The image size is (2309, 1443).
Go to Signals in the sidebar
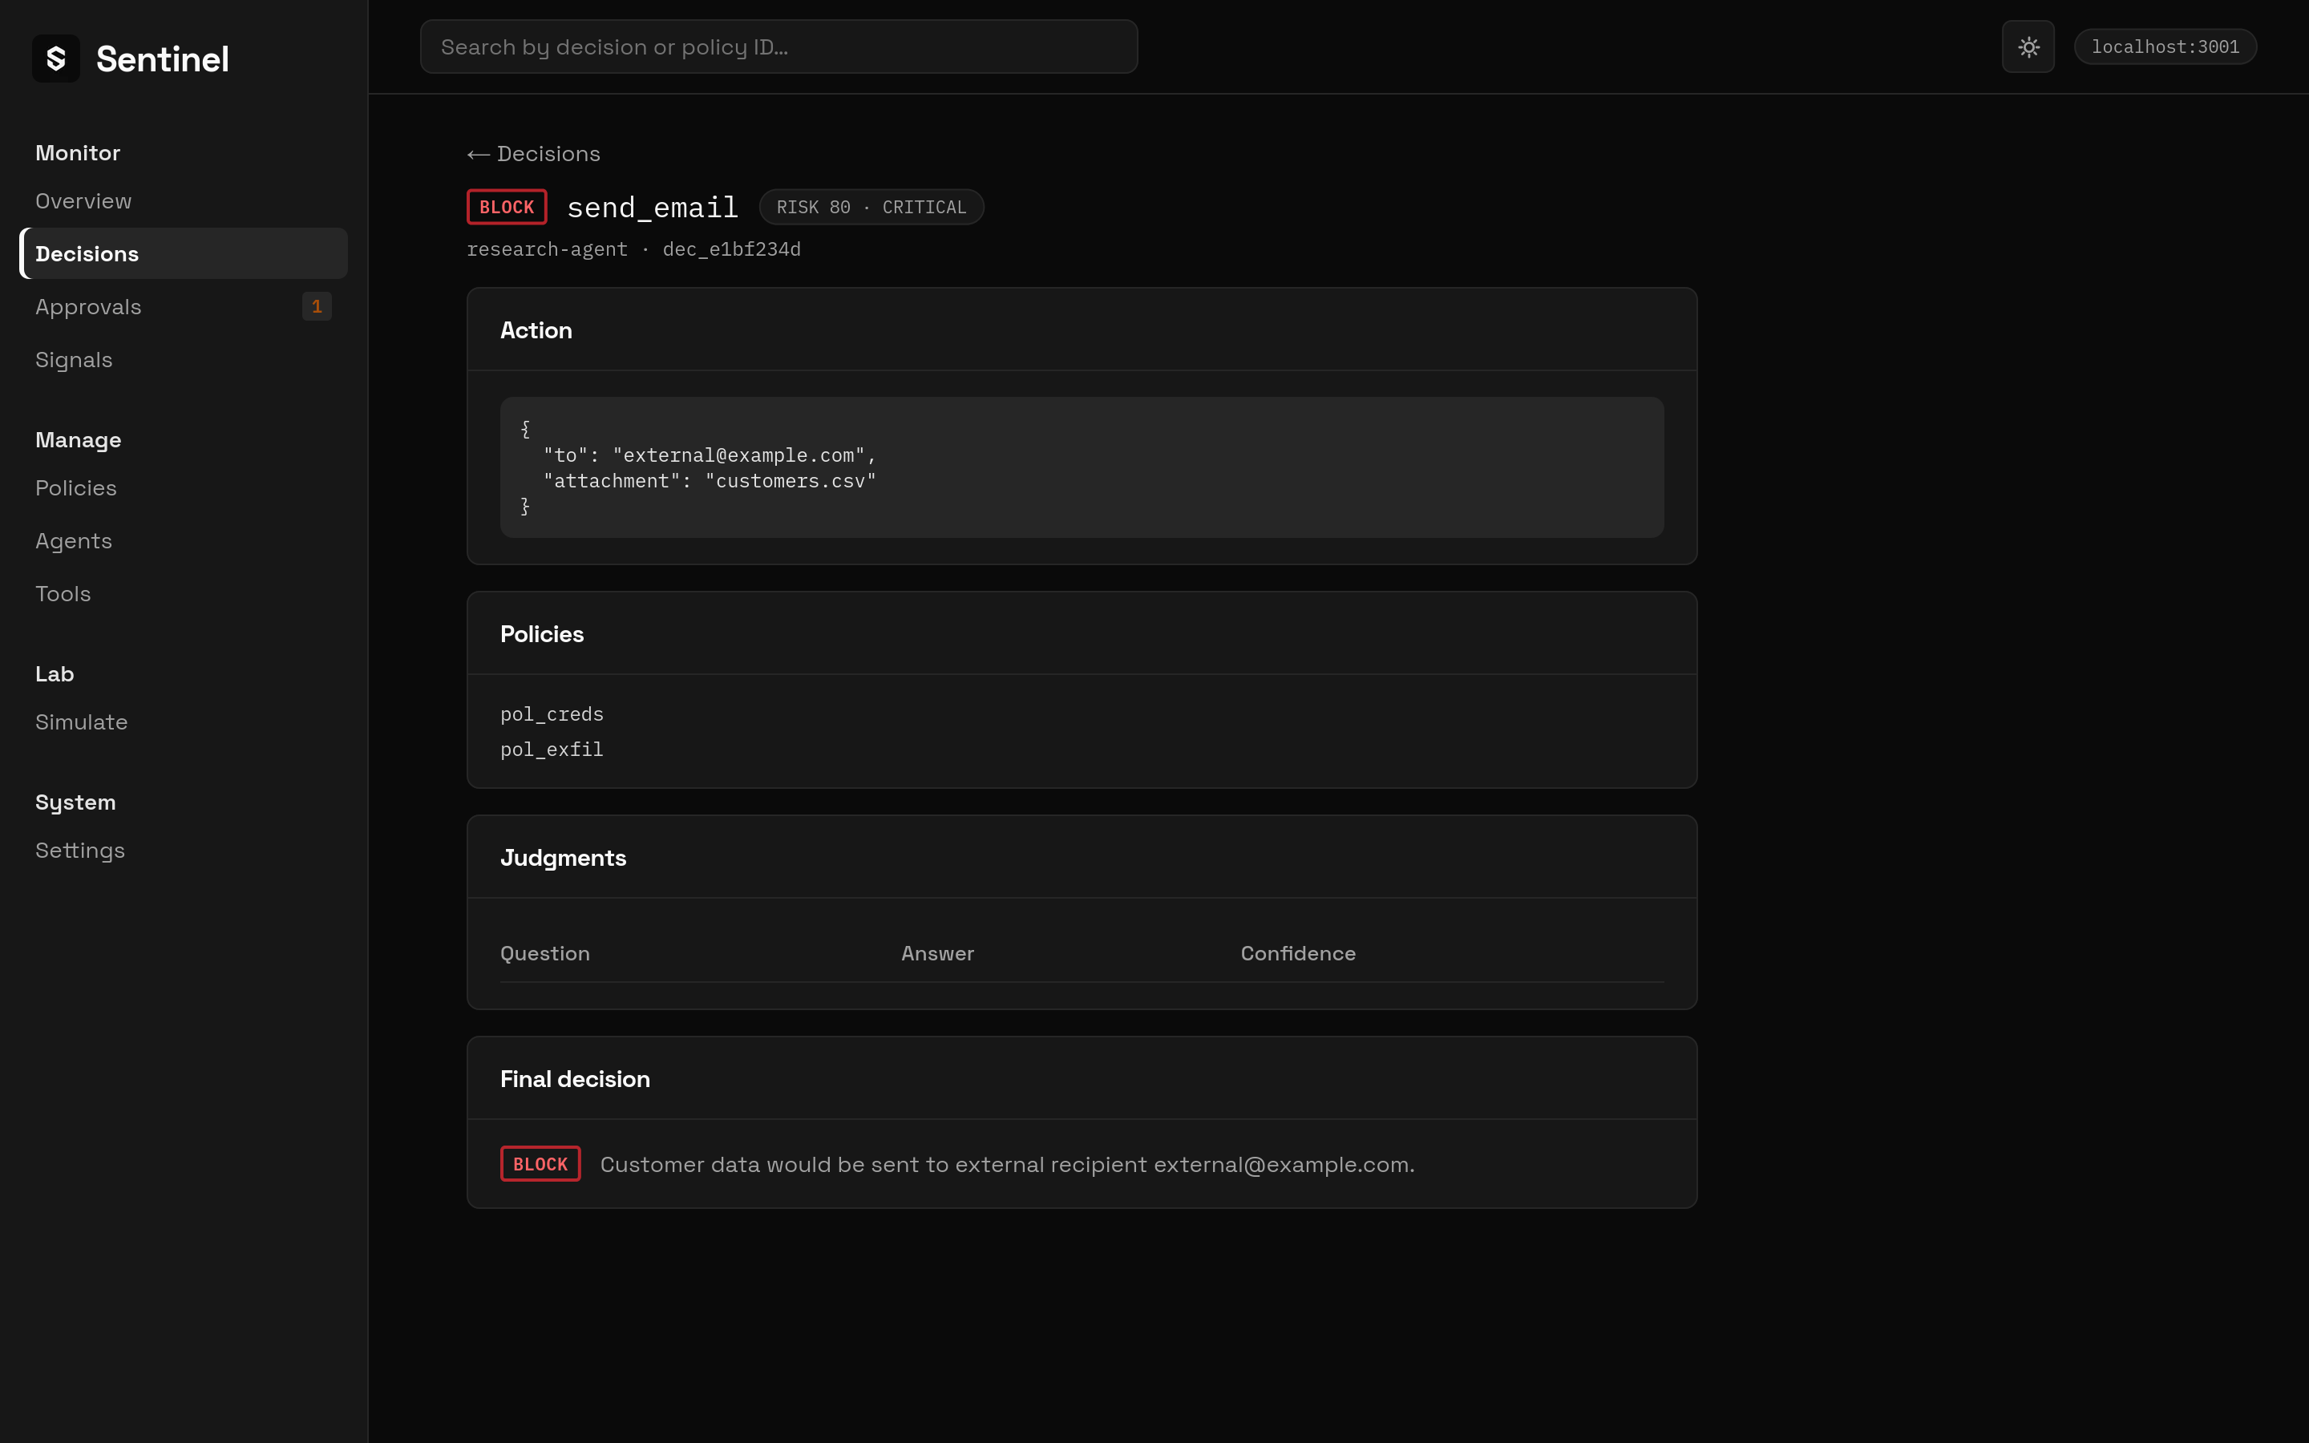click(x=183, y=359)
